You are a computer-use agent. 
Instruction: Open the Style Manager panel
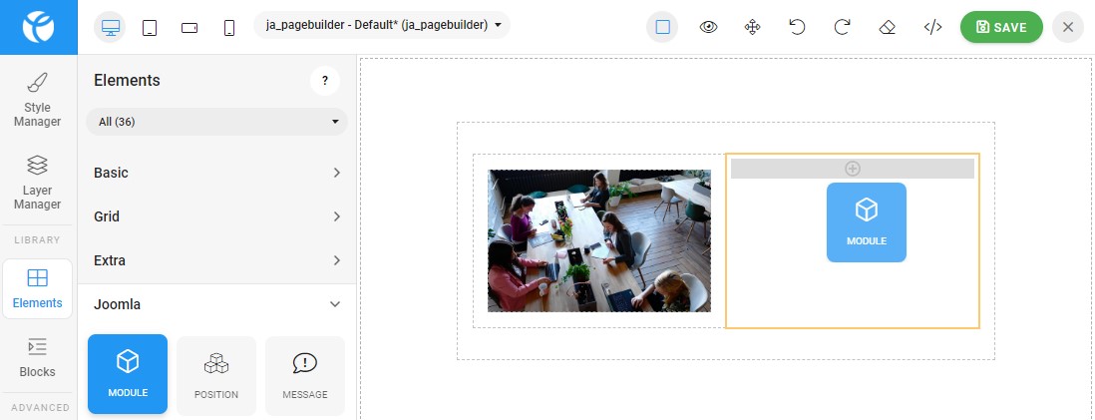click(x=38, y=99)
